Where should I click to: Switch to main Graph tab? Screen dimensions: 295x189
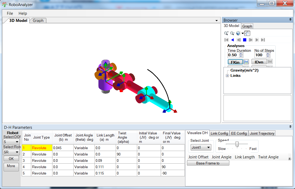click(38, 20)
